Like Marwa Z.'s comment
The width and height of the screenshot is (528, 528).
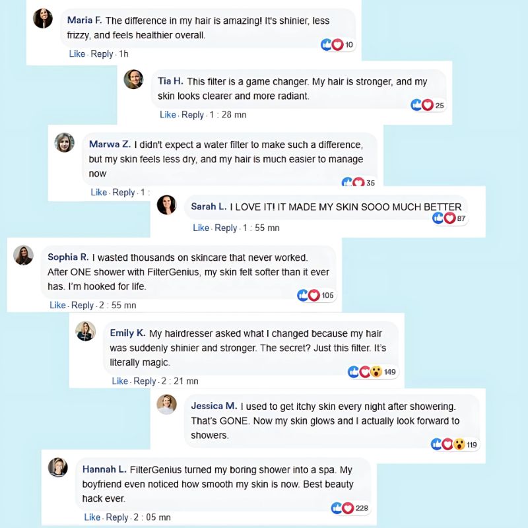tap(99, 192)
